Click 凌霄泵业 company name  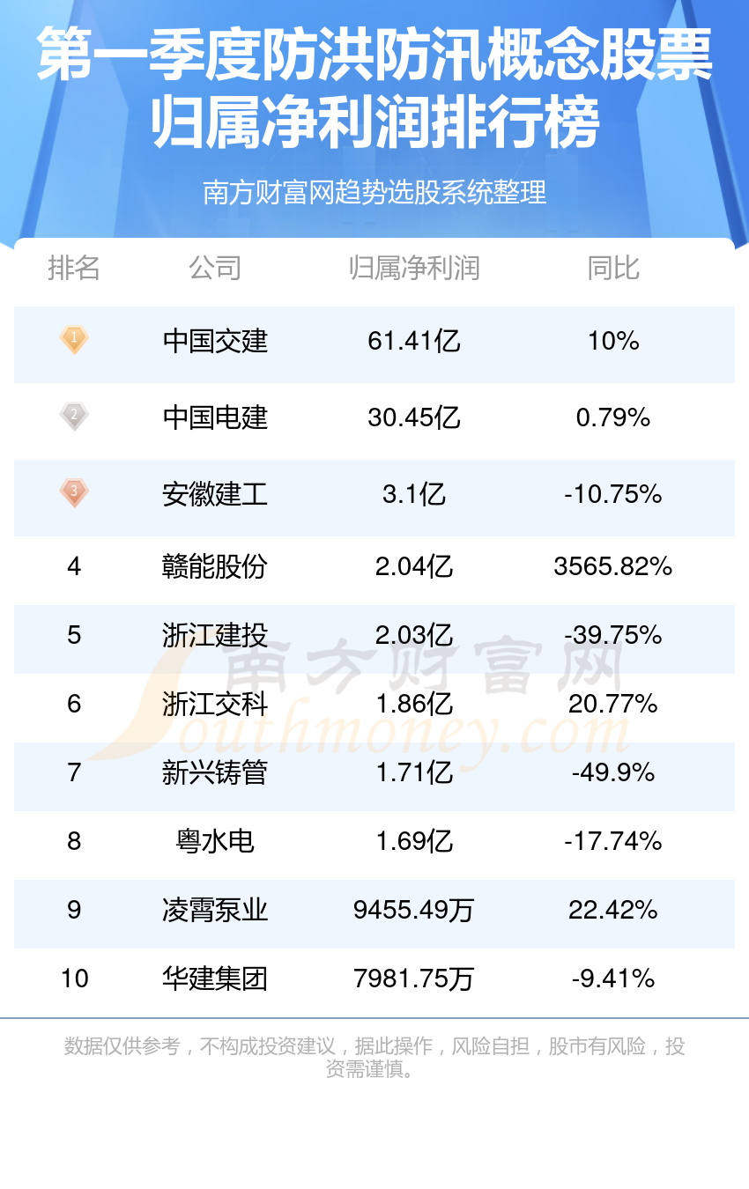[x=215, y=910]
